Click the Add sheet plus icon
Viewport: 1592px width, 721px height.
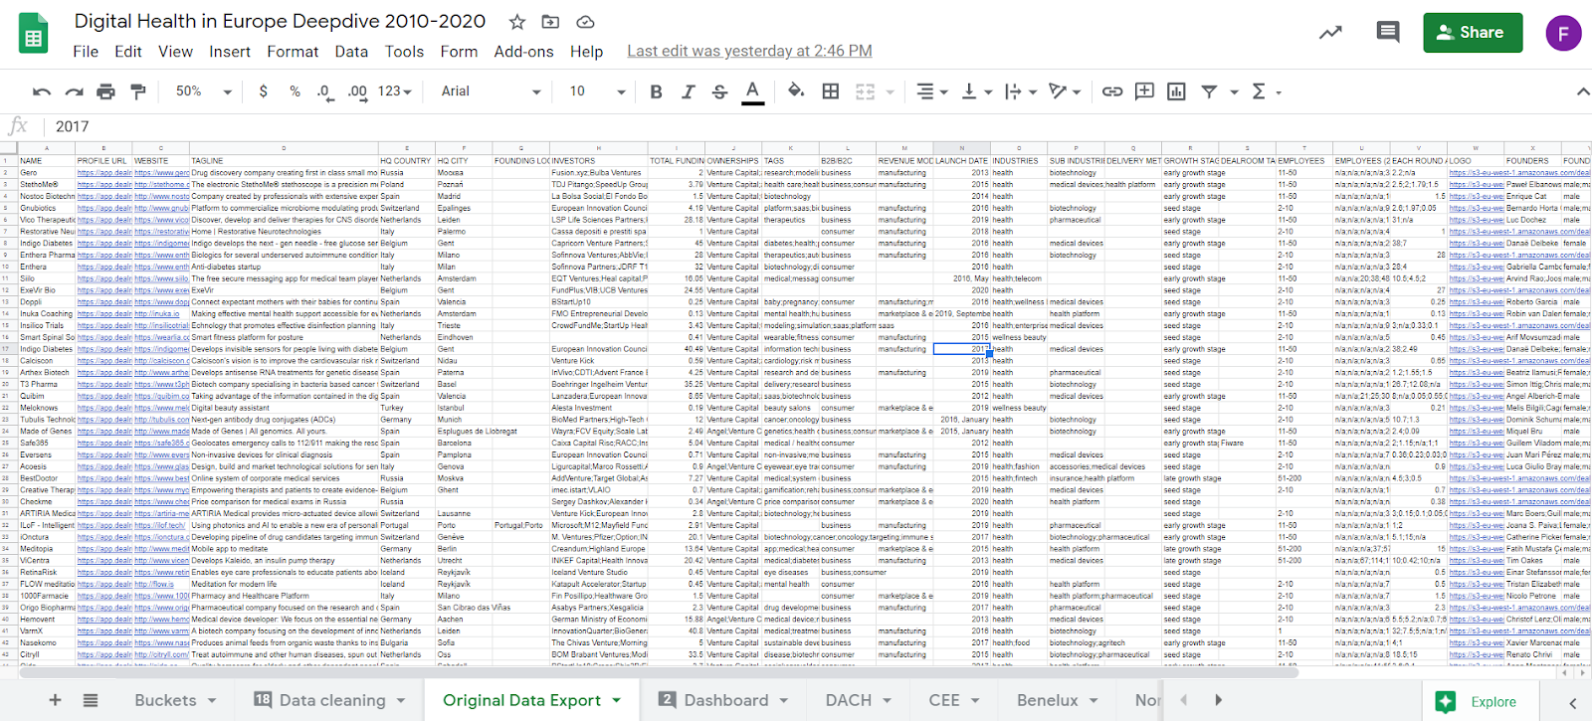[x=55, y=700]
